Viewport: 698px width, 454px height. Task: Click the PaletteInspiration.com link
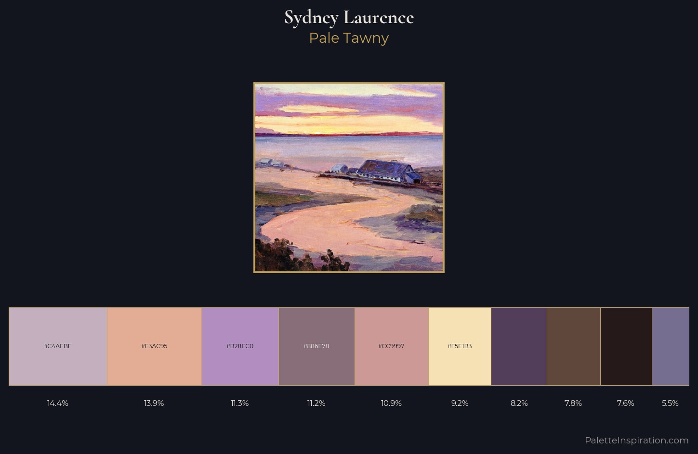point(637,440)
